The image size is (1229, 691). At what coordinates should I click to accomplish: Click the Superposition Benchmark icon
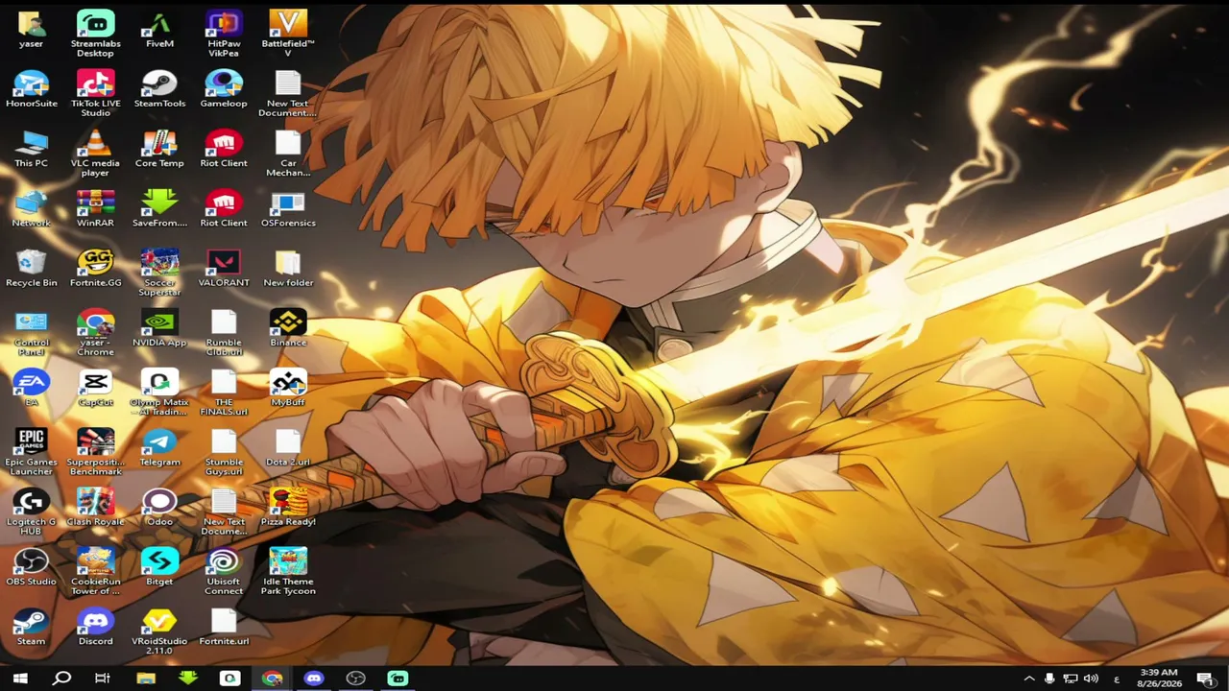[x=95, y=451]
